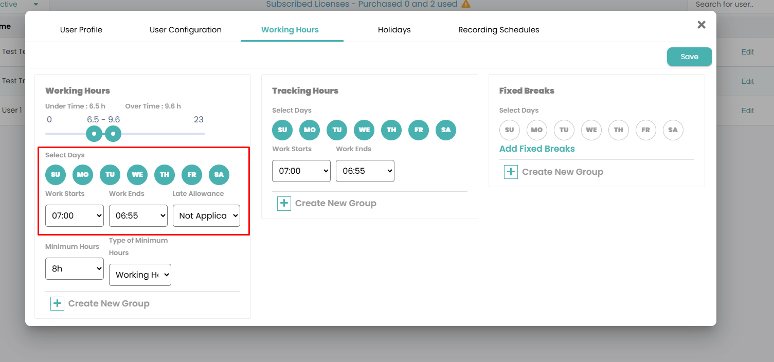The height and width of the screenshot is (362, 774).
Task: Toggle TU day in Tracking Hours
Action: tap(337, 130)
